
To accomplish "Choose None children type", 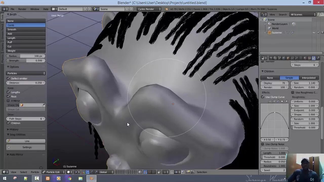I will 270,78.
